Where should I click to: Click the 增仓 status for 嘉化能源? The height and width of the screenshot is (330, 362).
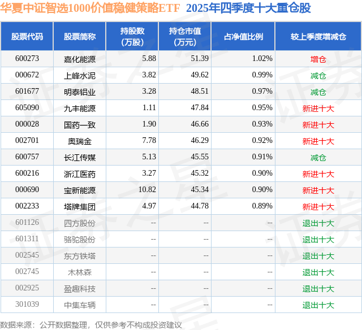click(318, 59)
